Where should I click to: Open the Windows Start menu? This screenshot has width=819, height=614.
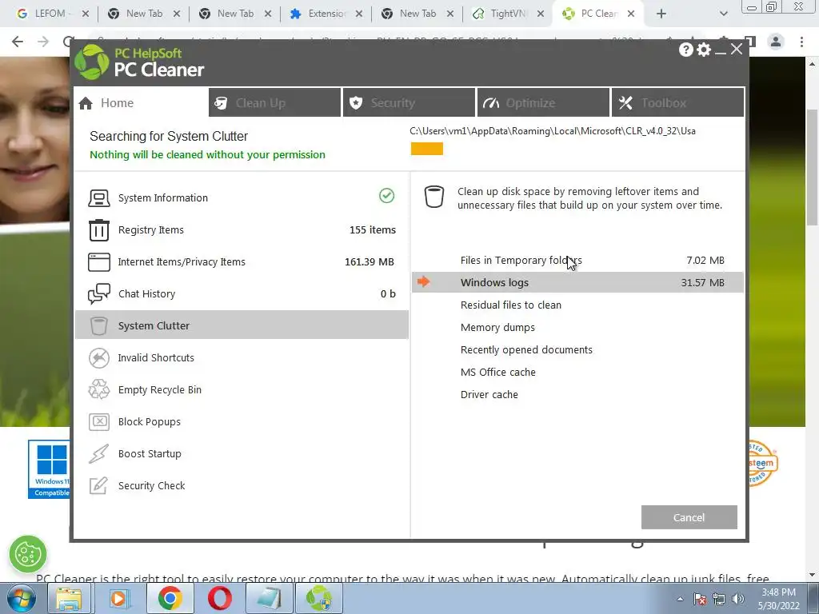pos(21,598)
